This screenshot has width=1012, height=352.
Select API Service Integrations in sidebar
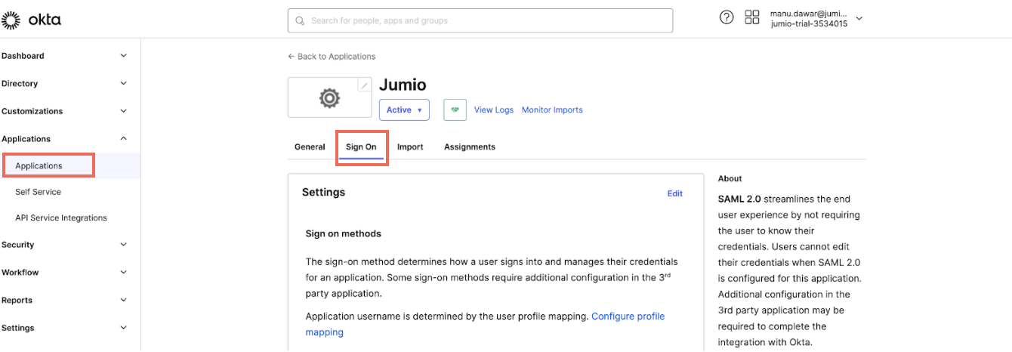point(61,218)
